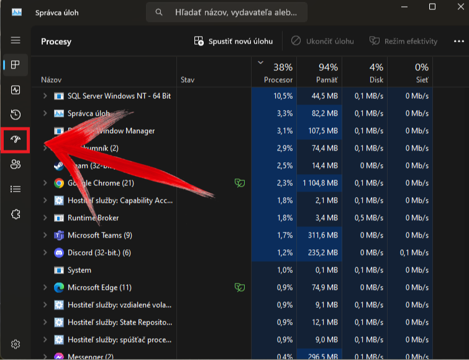Select the System process name
The image size is (469, 360).
point(80,270)
